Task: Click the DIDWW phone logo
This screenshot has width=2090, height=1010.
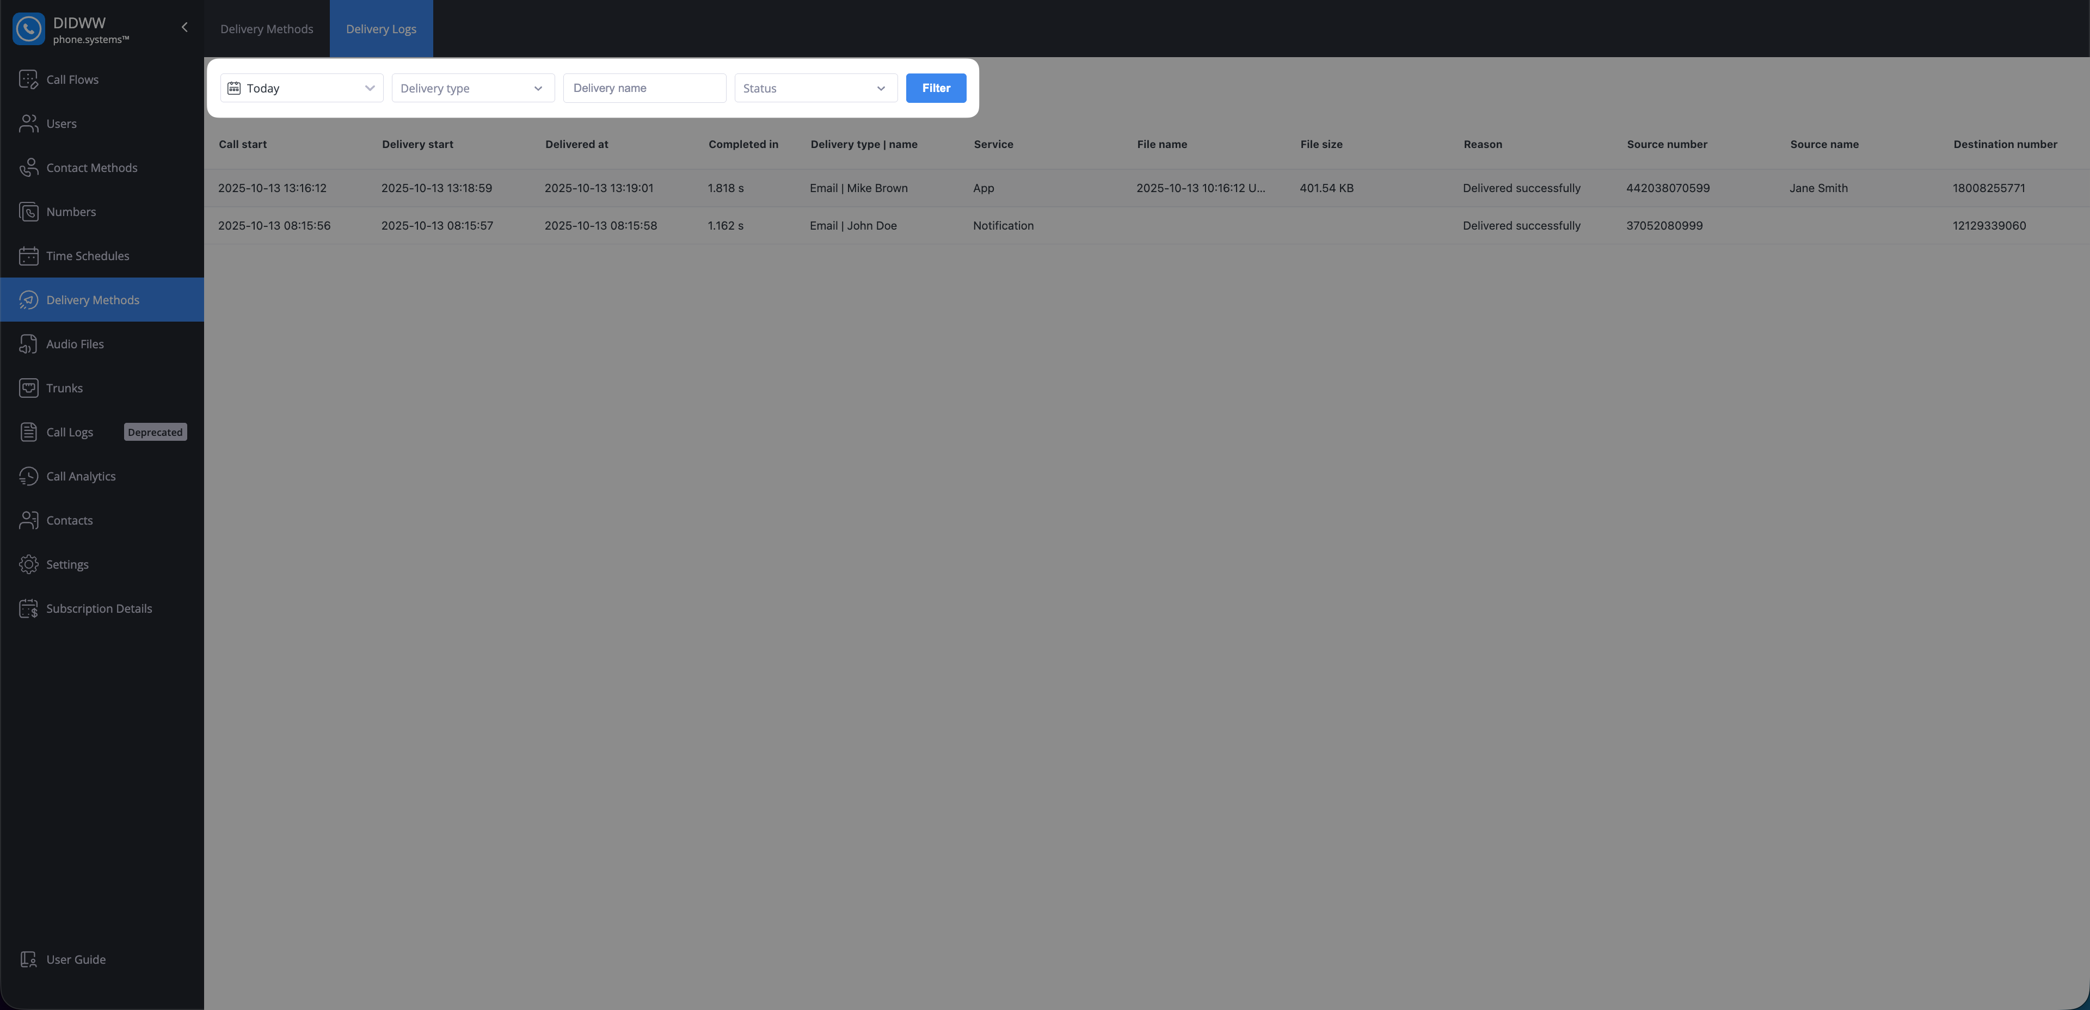Action: coord(28,29)
